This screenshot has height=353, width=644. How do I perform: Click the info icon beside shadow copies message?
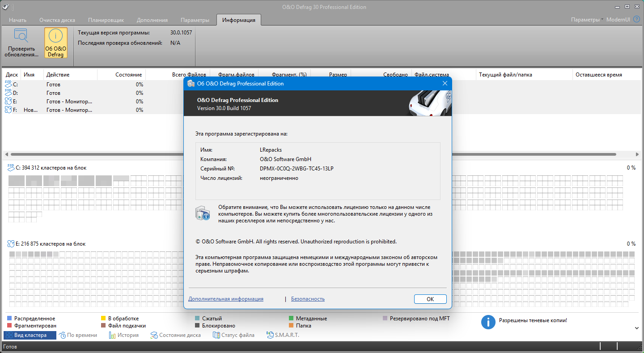coord(488,322)
